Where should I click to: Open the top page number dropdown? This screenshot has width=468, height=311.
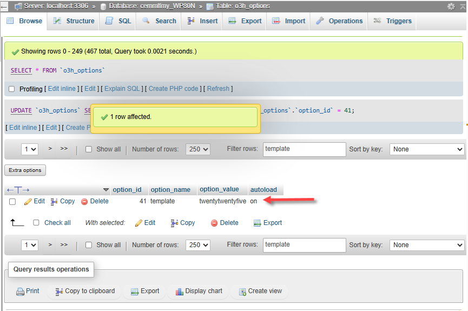click(x=30, y=149)
